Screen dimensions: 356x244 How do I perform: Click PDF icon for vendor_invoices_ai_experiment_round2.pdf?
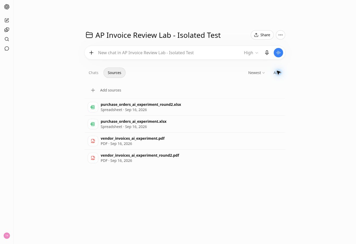93,158
